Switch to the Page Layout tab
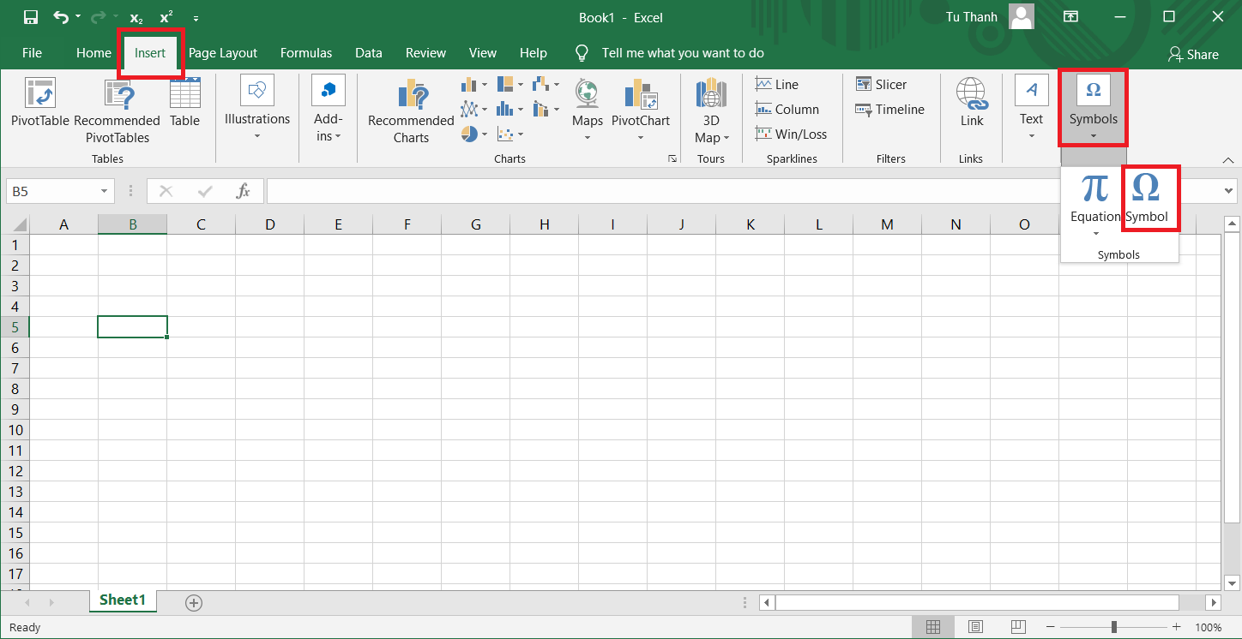 point(223,53)
